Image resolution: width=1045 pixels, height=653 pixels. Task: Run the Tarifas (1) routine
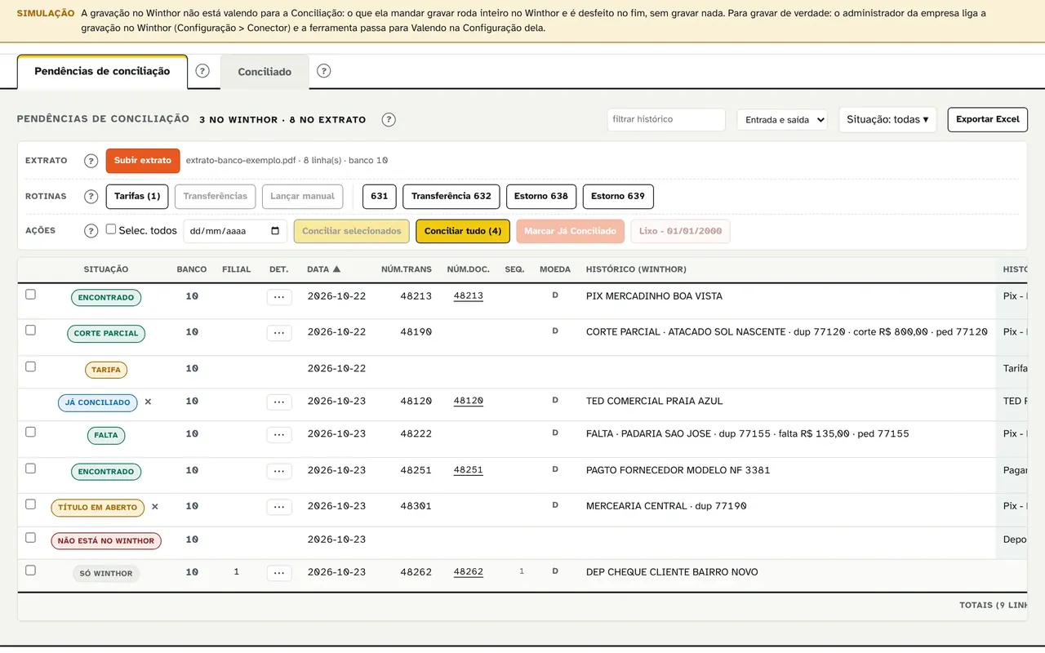(x=137, y=197)
